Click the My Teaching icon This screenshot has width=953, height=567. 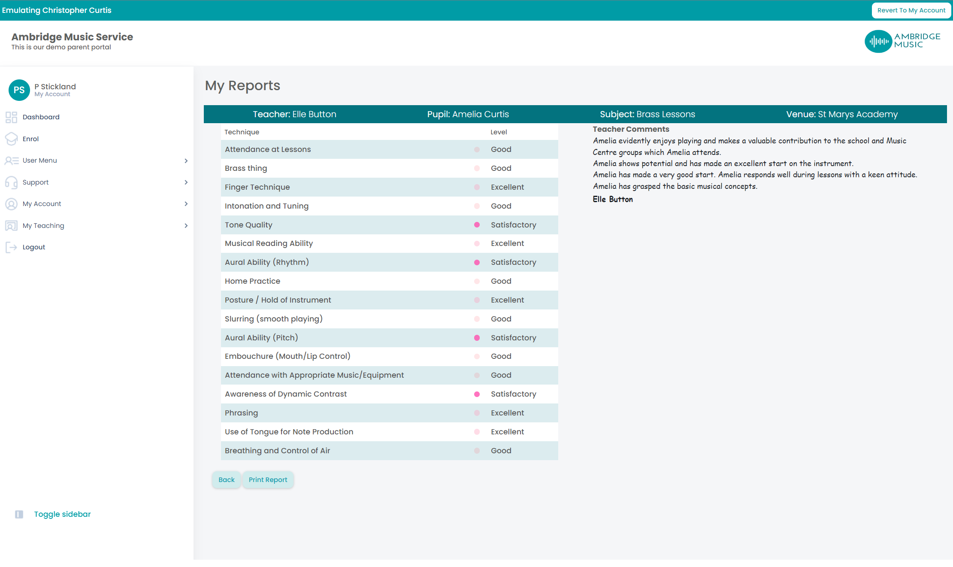coord(11,226)
